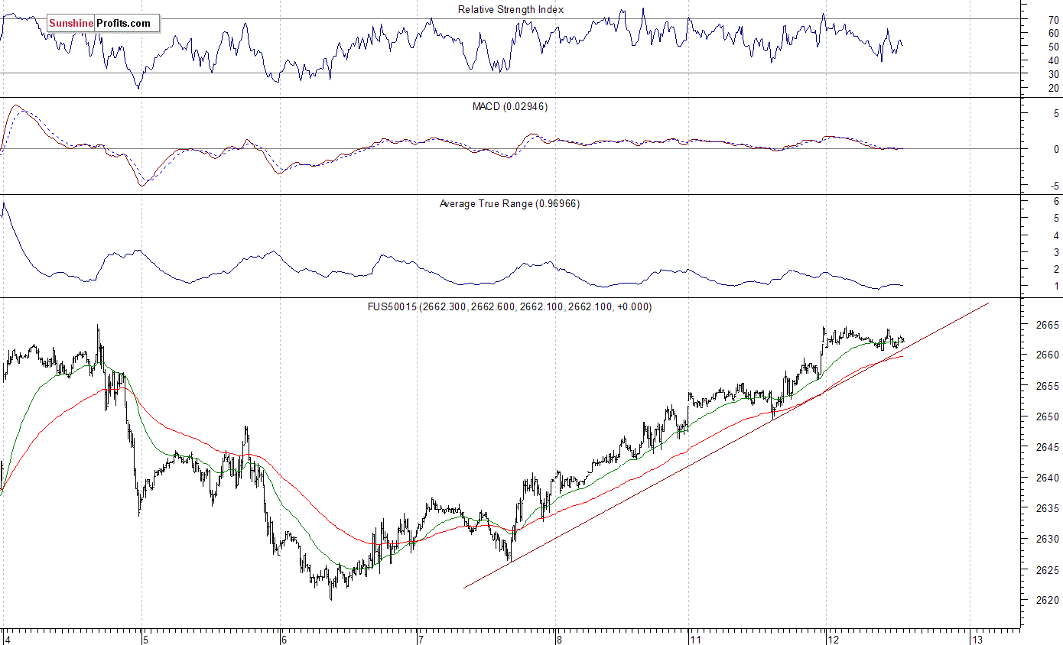Select the Average True Range (0.96966) title
Screen dimensions: 1063x645
point(509,204)
